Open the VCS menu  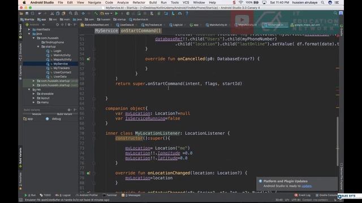click(186, 2)
